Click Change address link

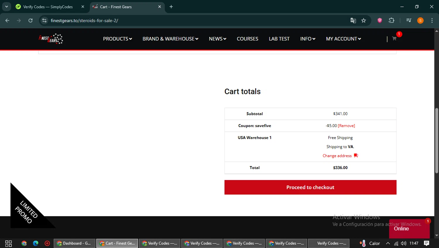coord(337,156)
